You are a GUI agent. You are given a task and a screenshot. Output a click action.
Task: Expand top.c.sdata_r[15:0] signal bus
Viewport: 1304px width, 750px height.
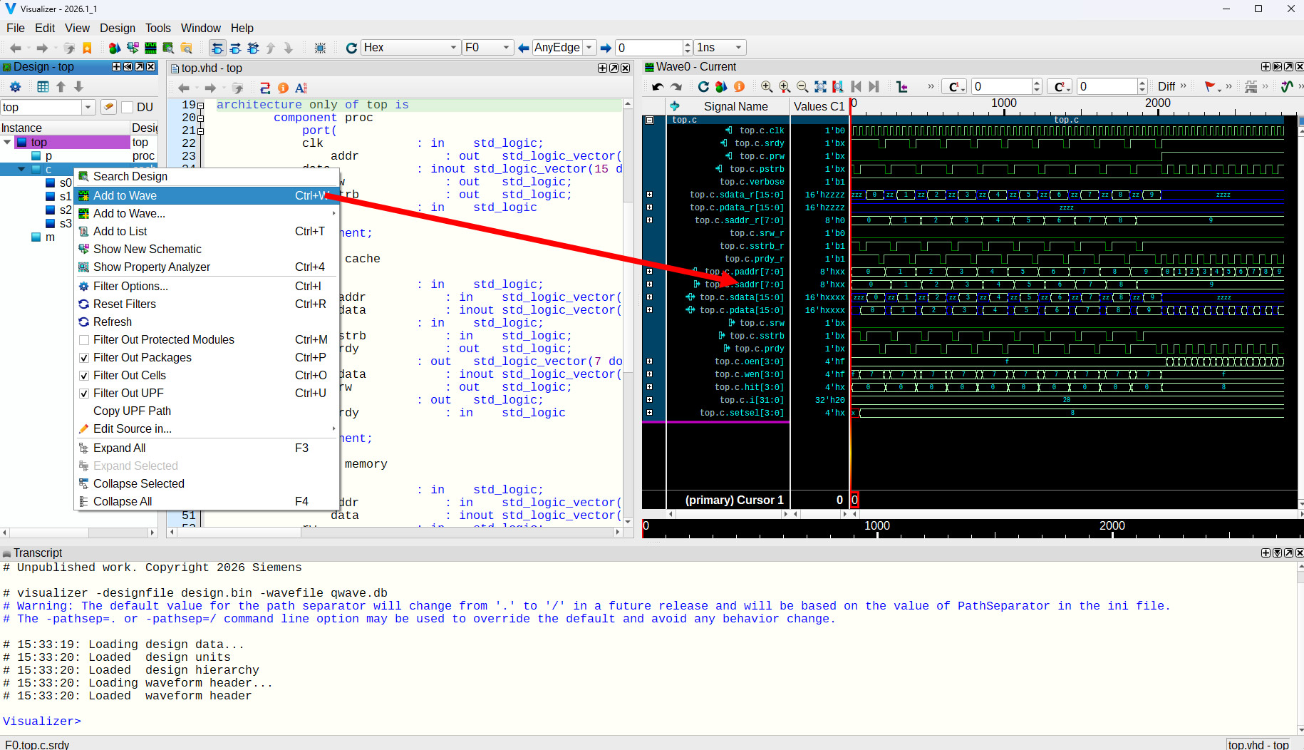tap(649, 195)
